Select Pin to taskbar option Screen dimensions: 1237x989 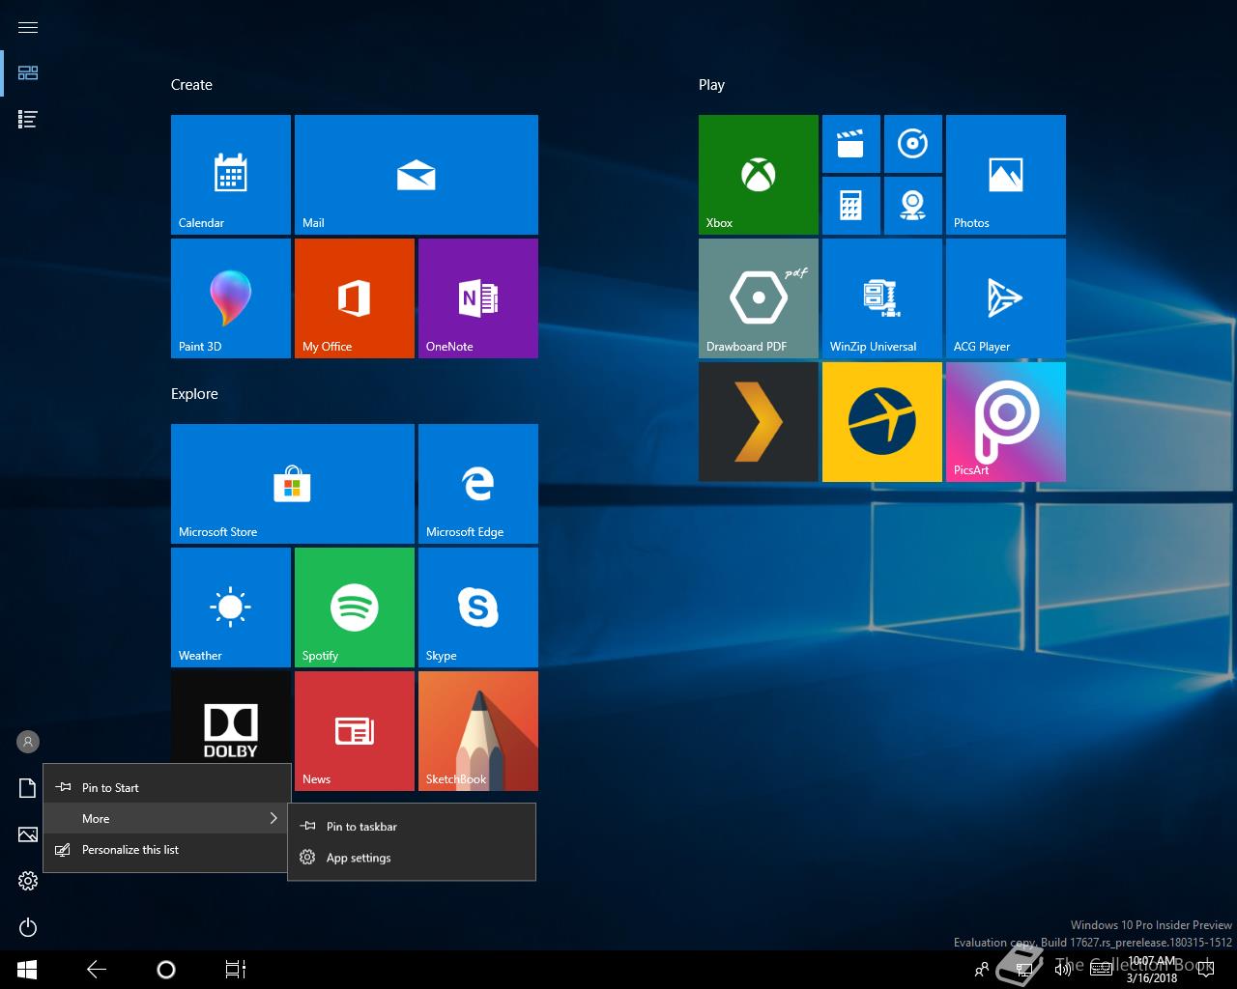tap(412, 826)
